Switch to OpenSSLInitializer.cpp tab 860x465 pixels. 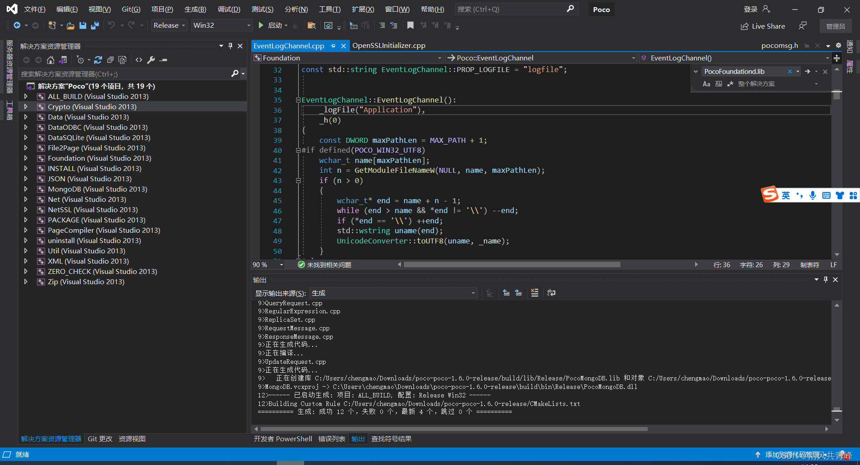388,46
